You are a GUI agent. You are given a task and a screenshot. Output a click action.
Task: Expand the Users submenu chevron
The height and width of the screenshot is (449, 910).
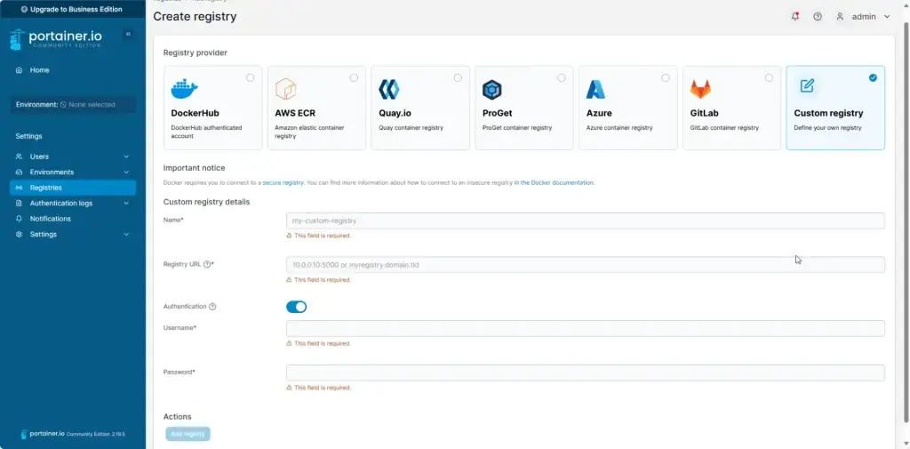[126, 156]
